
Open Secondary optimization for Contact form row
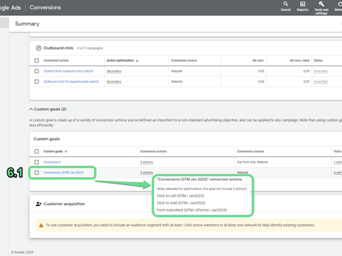(114, 71)
